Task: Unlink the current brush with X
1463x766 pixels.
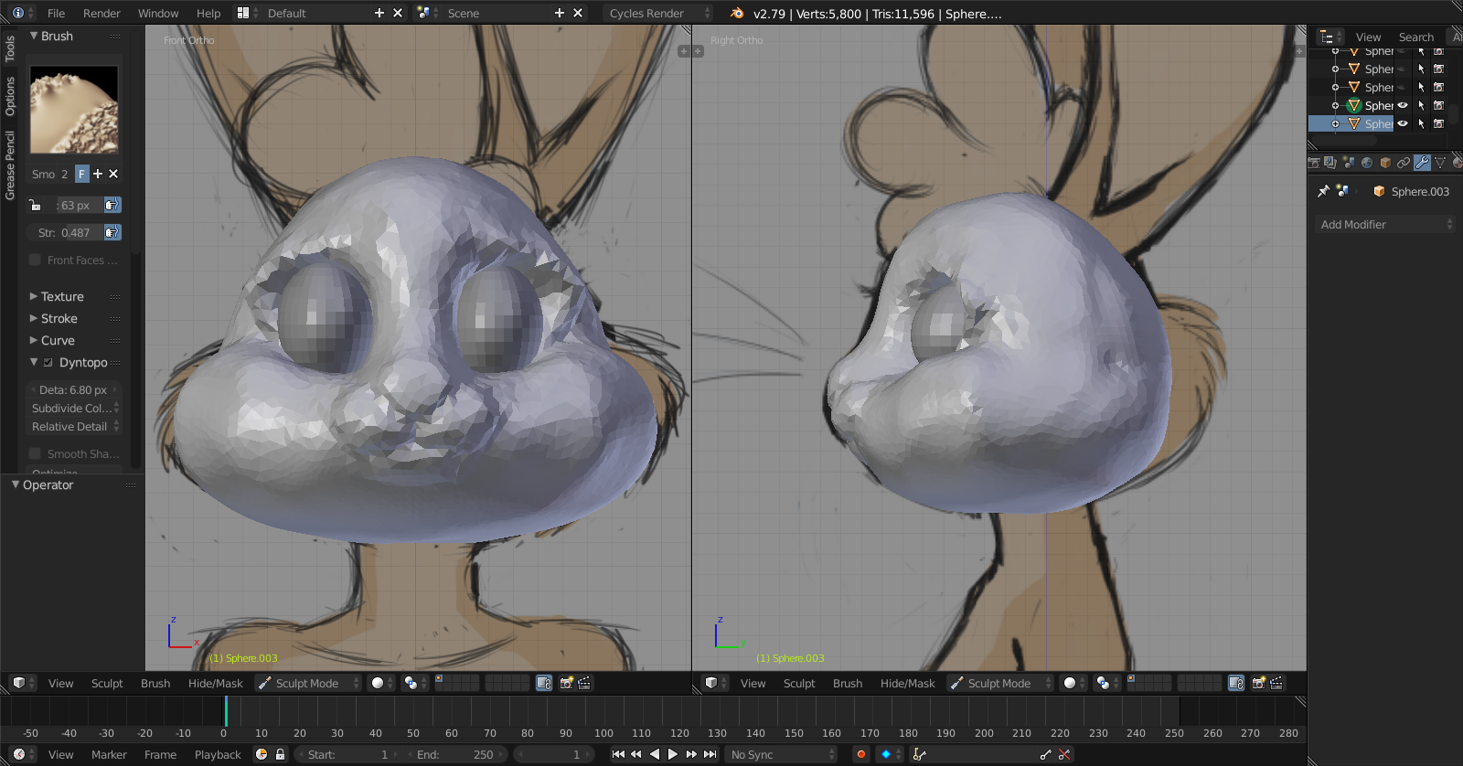Action: [x=113, y=174]
